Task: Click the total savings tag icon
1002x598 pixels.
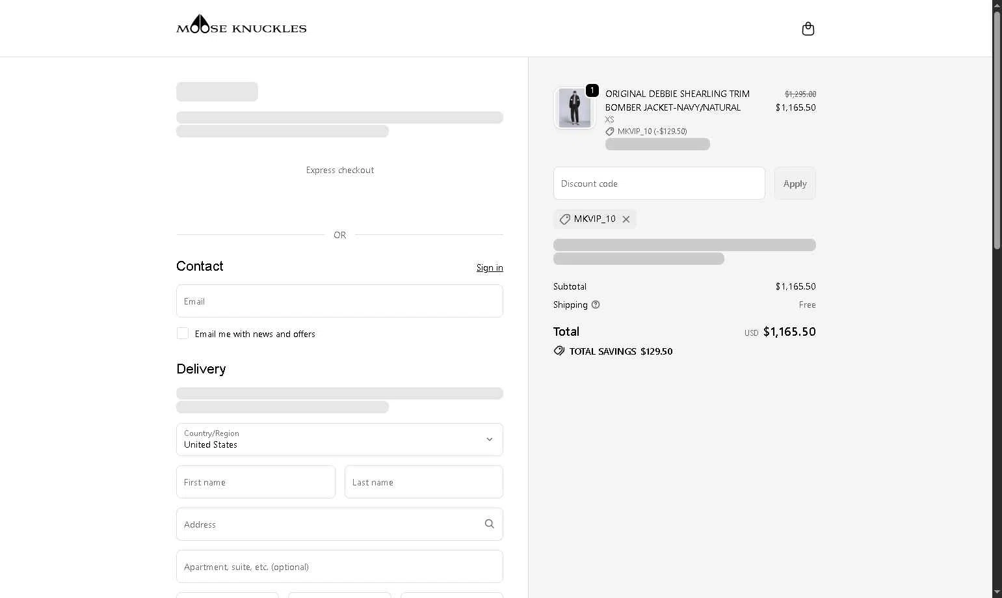Action: coord(559,351)
